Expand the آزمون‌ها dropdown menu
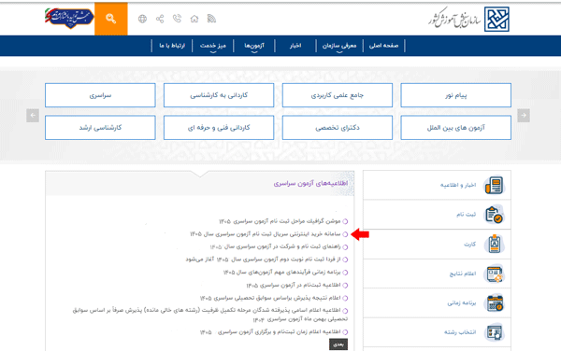The width and height of the screenshot is (561, 351). pos(254,46)
